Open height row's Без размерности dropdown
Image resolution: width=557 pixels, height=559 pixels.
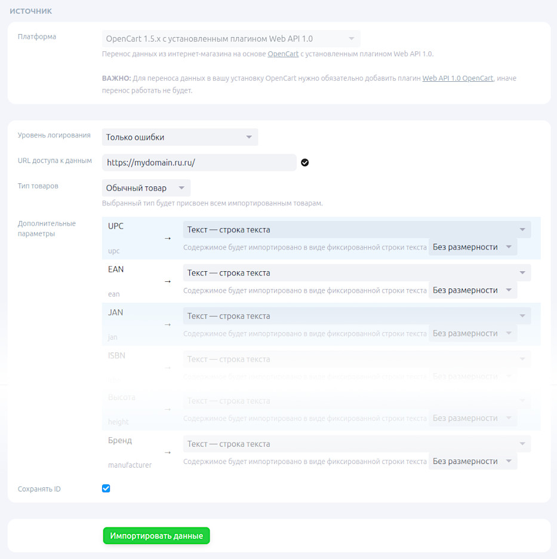tap(472, 418)
